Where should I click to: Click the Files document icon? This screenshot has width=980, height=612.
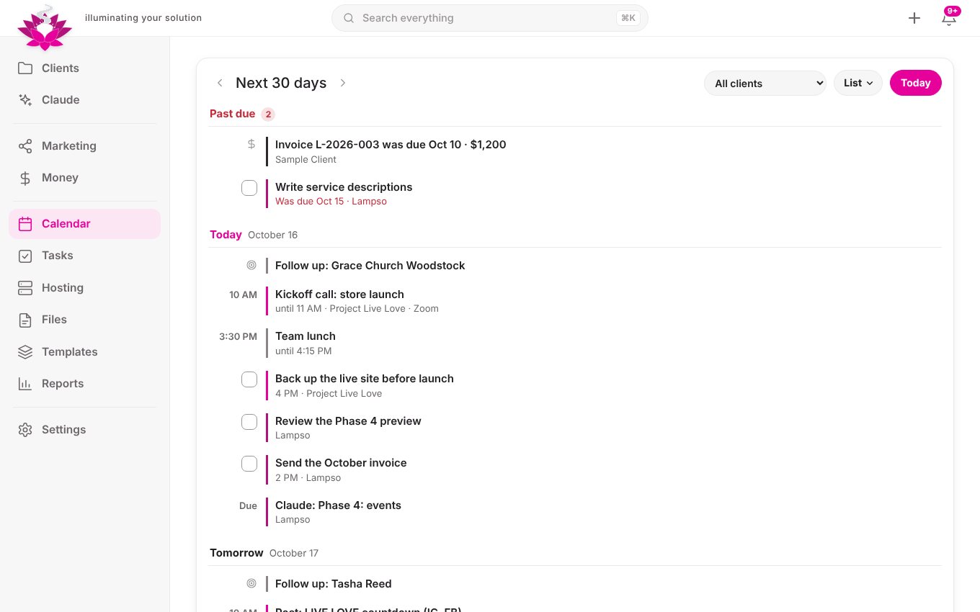coord(25,320)
